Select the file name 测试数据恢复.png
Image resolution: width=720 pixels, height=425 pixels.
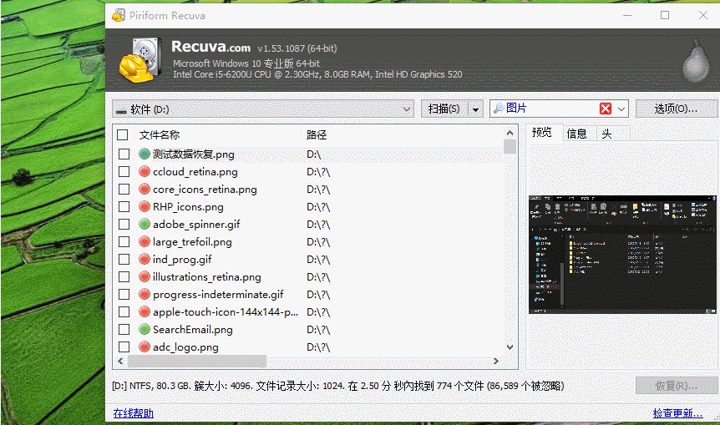click(193, 154)
